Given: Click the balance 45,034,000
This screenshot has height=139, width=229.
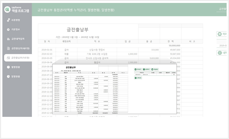Looking at the screenshot, I should 175,58.
